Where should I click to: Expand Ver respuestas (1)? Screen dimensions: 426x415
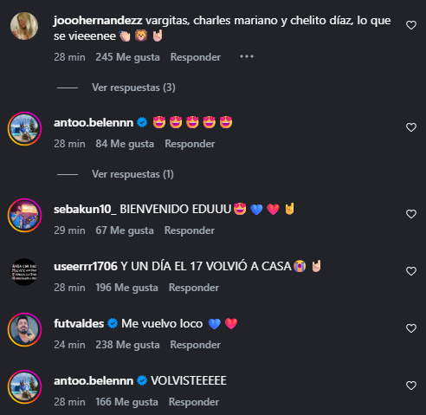pos(132,174)
